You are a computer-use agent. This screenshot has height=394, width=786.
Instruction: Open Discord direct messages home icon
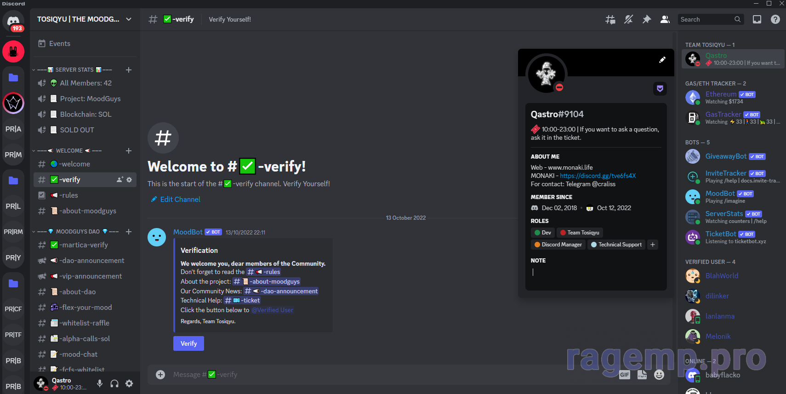pyautogui.click(x=13, y=21)
